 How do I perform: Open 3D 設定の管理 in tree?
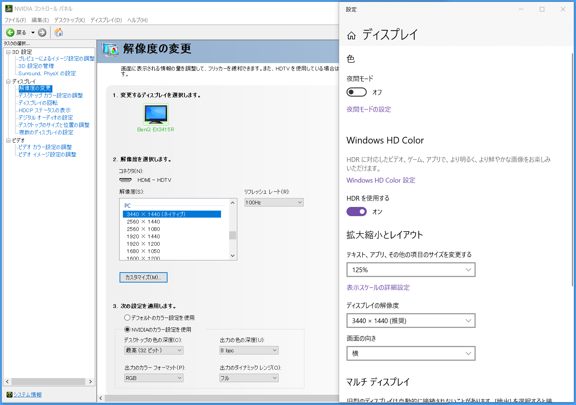tap(36, 66)
